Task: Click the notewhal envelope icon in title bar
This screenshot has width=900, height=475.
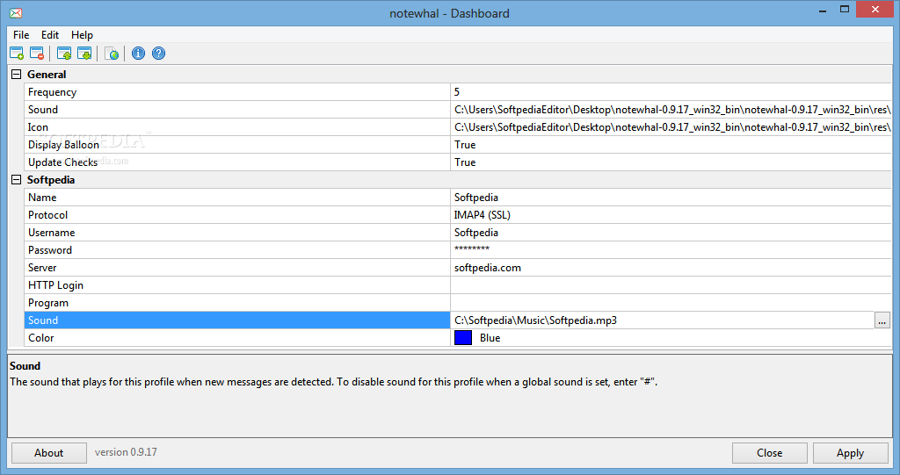Action: point(15,12)
